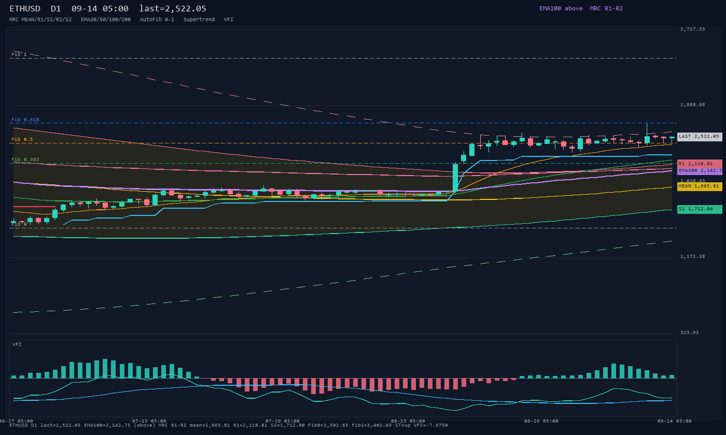Click the VFI title inside the lower panel
The width and height of the screenshot is (726, 435).
pos(17,344)
